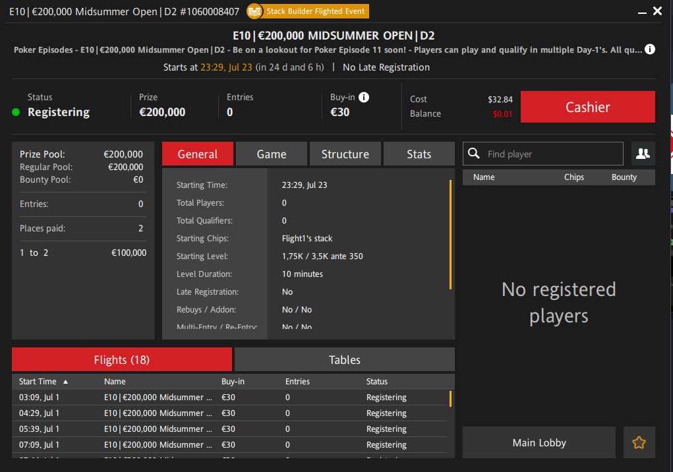The image size is (673, 472).
Task: Click the info icon beside tournament description
Action: (649, 49)
